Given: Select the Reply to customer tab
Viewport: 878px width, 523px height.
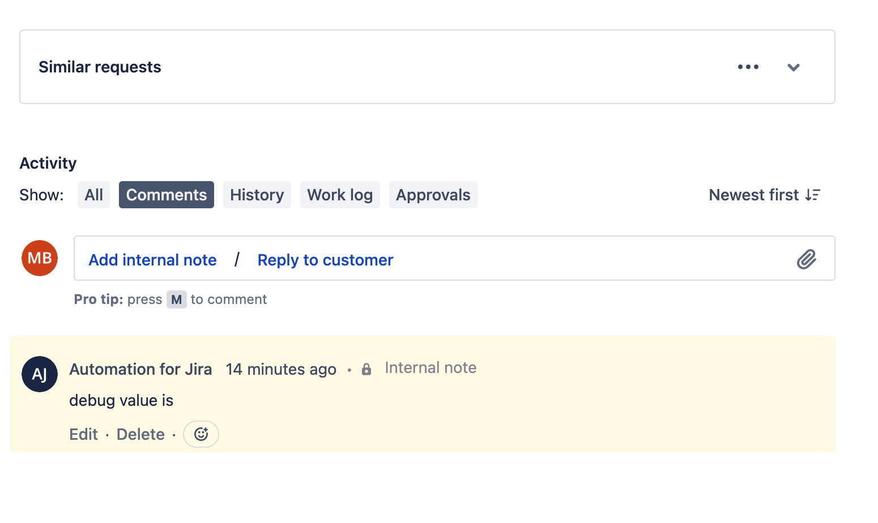Looking at the screenshot, I should 325,259.
